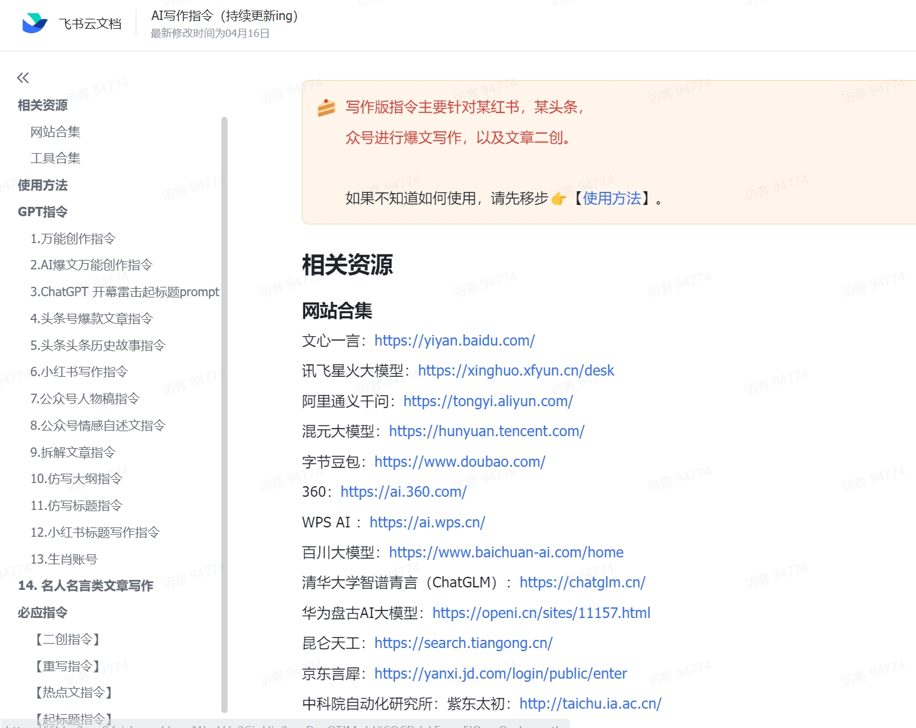This screenshot has width=916, height=728.
Task: Open 10.仿写大纲指令 entry
Action: coord(76,479)
